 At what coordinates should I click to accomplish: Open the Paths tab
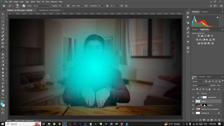(x=209, y=77)
